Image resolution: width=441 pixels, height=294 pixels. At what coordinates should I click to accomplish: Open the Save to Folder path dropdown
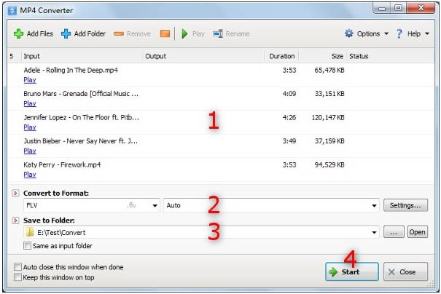(x=374, y=232)
